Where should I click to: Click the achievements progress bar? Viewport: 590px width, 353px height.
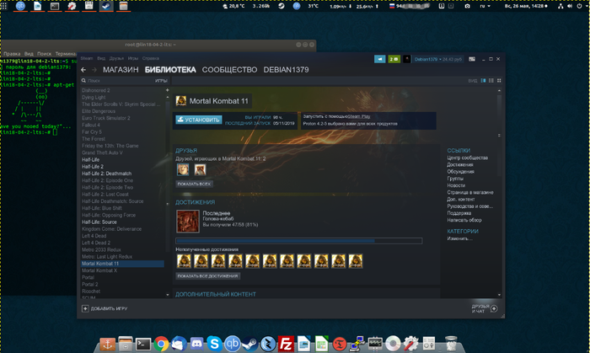pyautogui.click(x=276, y=240)
